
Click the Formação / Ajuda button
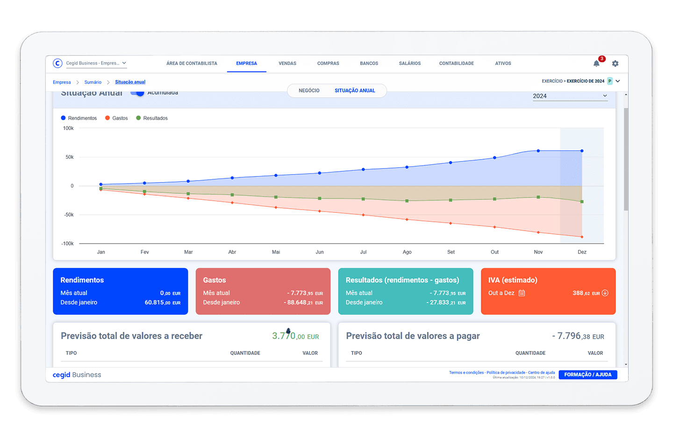(x=587, y=375)
